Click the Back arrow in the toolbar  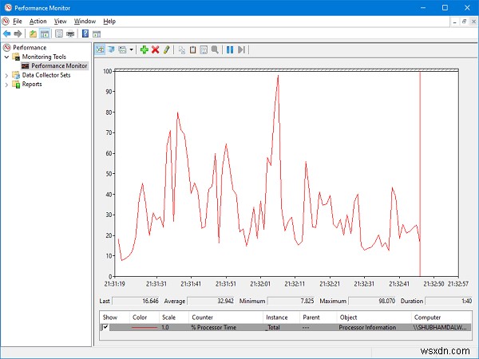7,34
